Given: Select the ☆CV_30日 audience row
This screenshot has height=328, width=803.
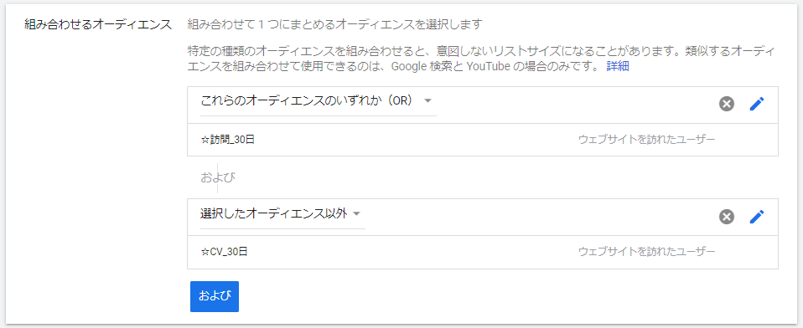Looking at the screenshot, I should (483, 252).
